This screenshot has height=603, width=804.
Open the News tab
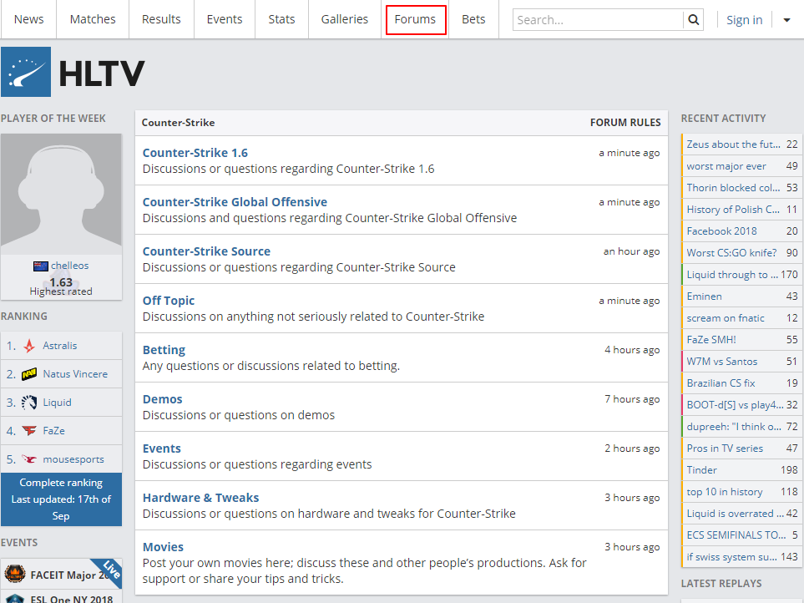coord(28,19)
